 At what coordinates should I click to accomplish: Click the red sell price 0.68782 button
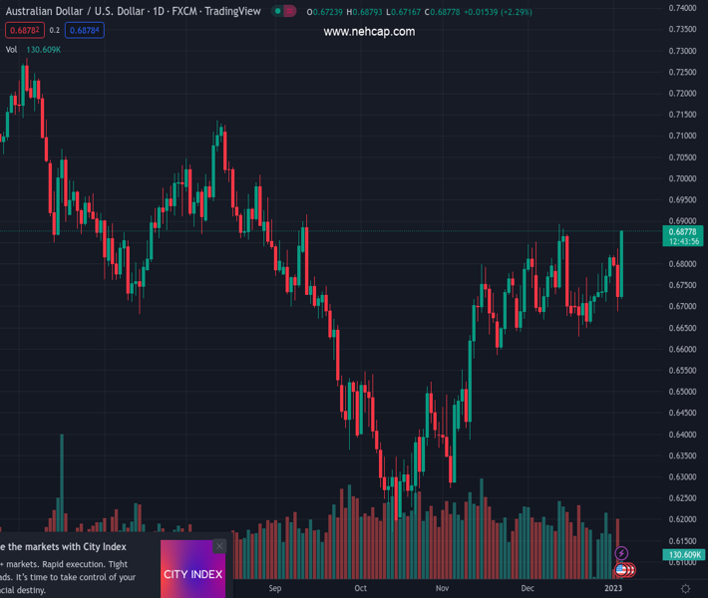(25, 30)
